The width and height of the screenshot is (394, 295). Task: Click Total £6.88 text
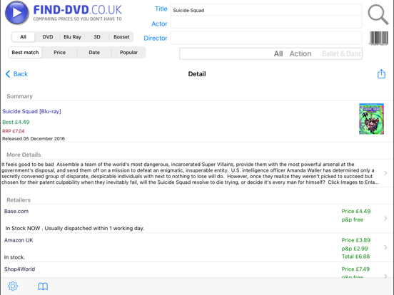pos(355,257)
